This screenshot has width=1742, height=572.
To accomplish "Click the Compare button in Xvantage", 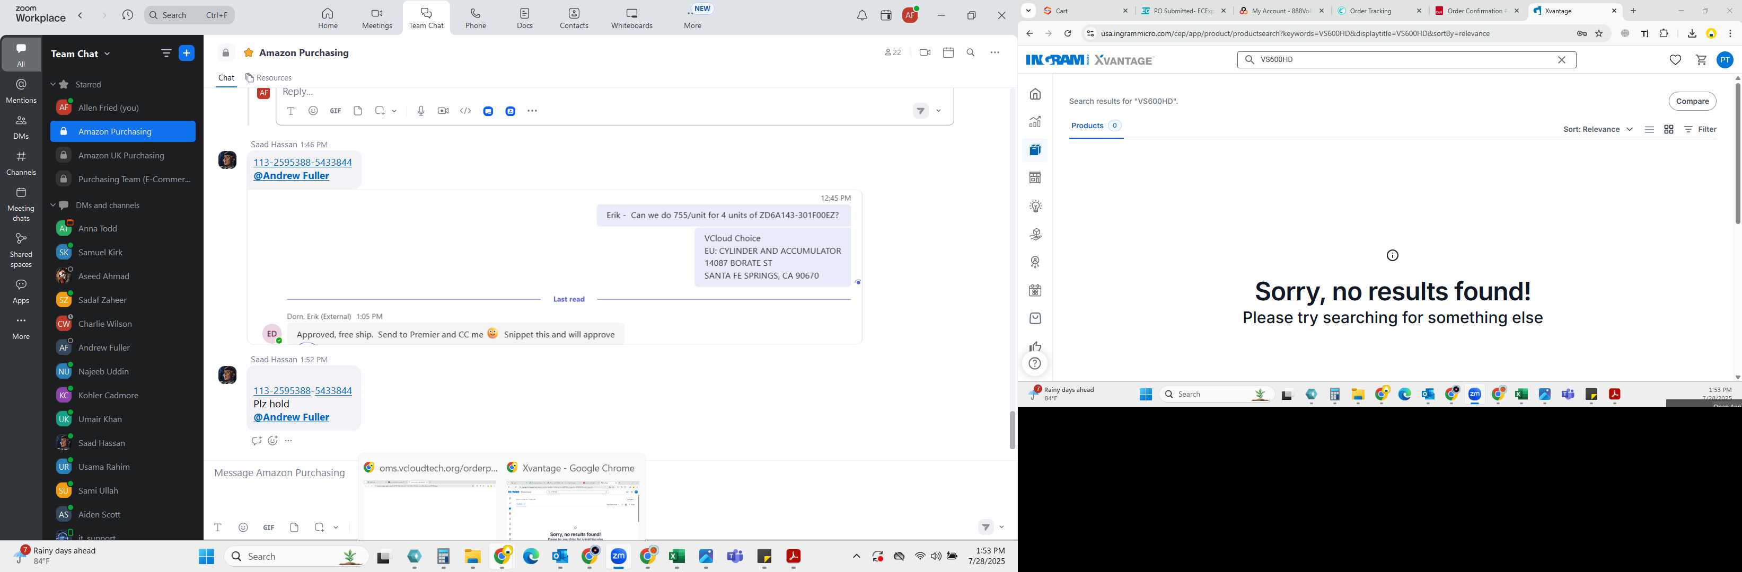I will [1692, 101].
